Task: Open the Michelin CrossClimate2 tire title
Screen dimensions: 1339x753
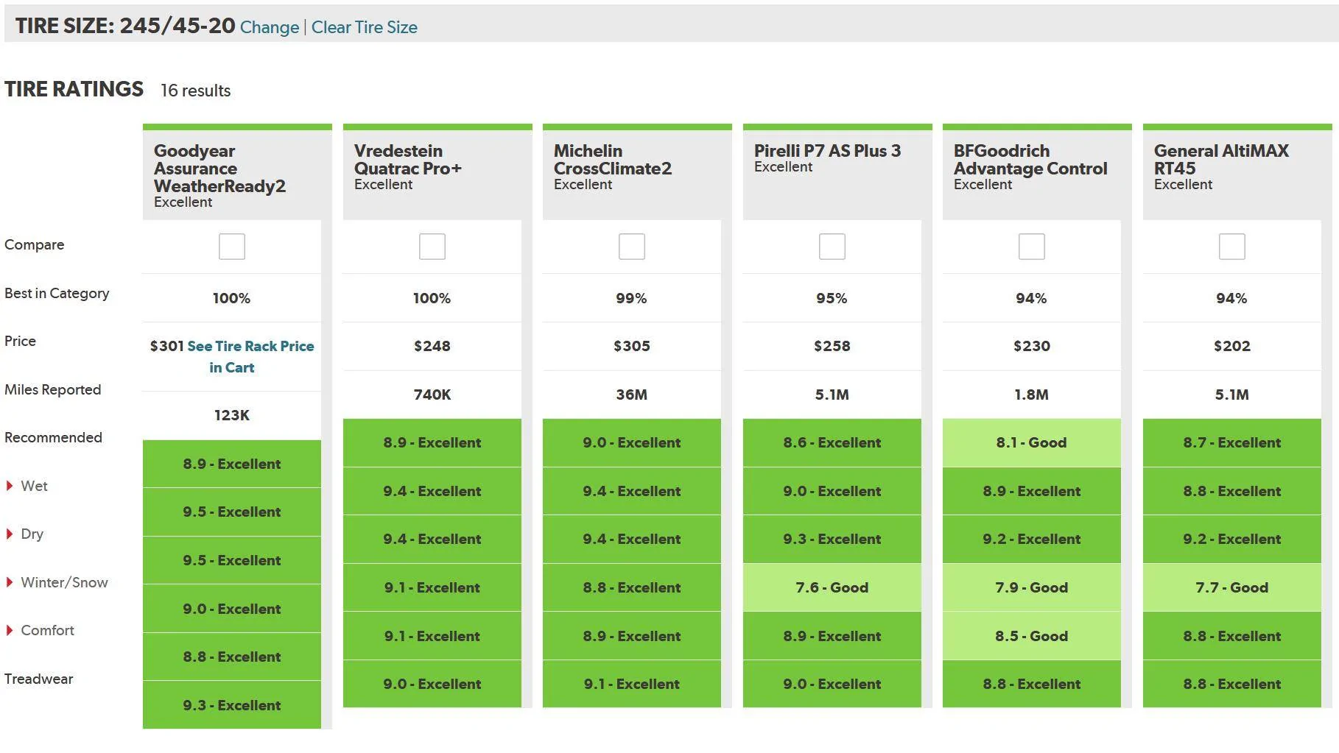Action: point(613,160)
